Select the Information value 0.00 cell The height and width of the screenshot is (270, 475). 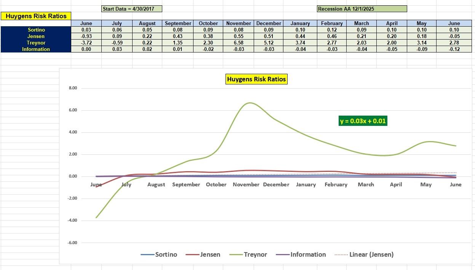[x=86, y=49]
